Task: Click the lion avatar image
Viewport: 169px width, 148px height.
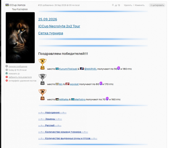Action: 20,38
